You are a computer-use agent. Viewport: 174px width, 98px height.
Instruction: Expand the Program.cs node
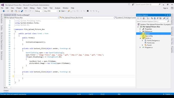pos(140,47)
